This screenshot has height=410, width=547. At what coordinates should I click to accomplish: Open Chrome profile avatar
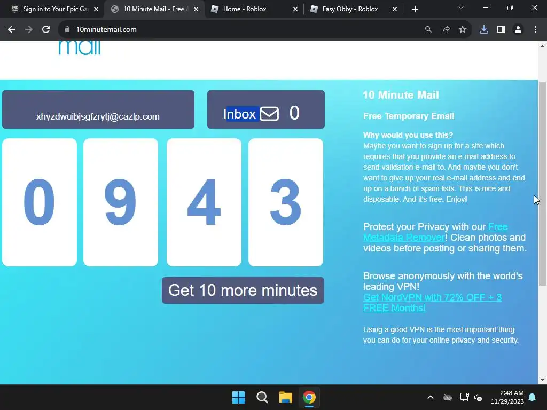[518, 30]
